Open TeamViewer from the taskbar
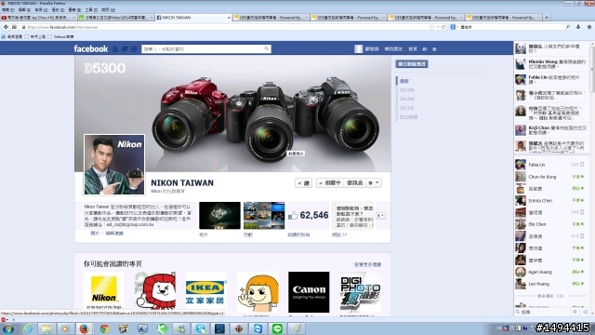595x335 pixels. [x=258, y=328]
